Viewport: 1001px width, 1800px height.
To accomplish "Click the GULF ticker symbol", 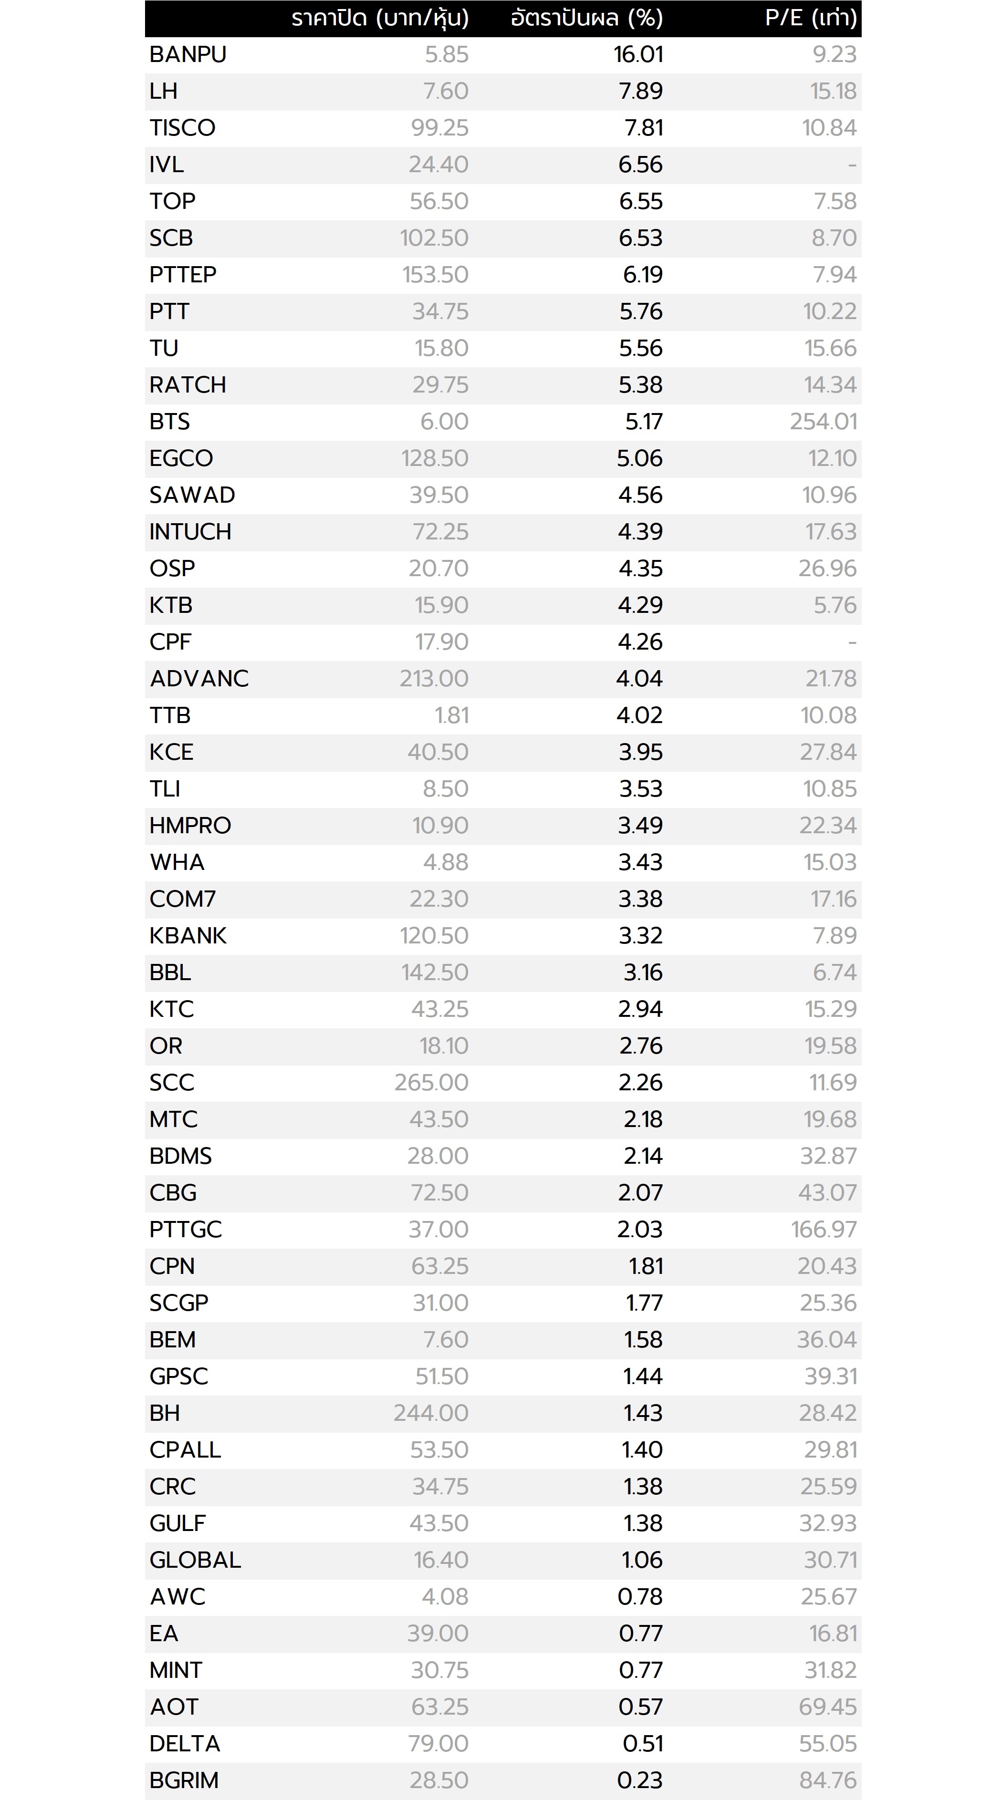I will coord(177,1523).
